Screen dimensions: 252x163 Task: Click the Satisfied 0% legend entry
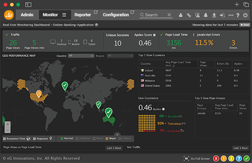[171, 116]
